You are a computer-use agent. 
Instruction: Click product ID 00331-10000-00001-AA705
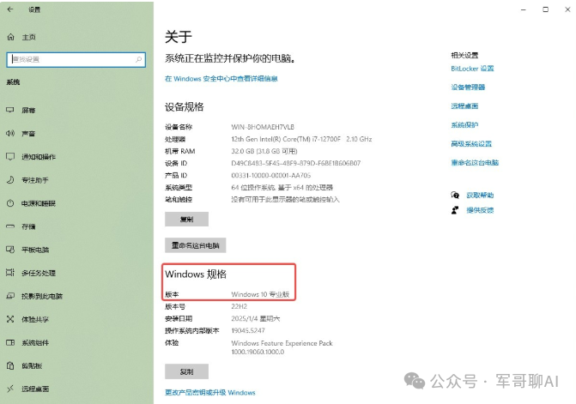pyautogui.click(x=270, y=175)
